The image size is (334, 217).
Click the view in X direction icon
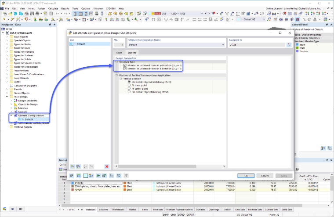tap(307, 14)
